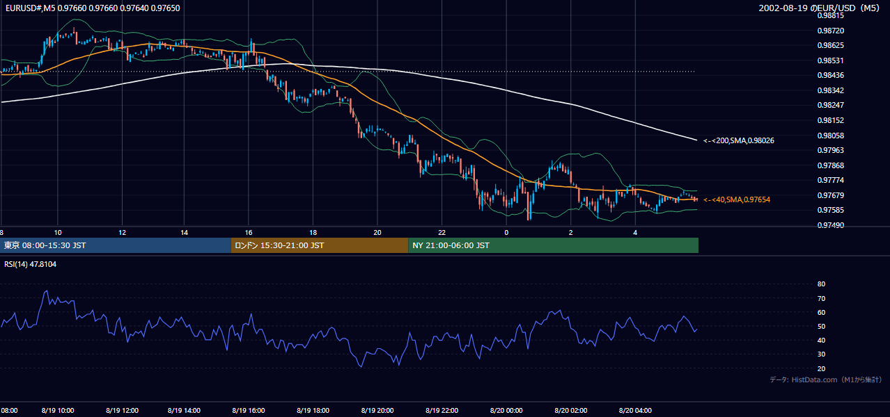This screenshot has height=417, width=890.
Task: Click RSI axis level 70
Action: (821, 298)
